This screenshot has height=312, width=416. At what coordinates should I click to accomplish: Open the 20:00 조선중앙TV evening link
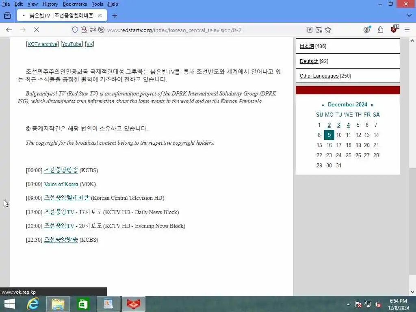tap(59, 226)
